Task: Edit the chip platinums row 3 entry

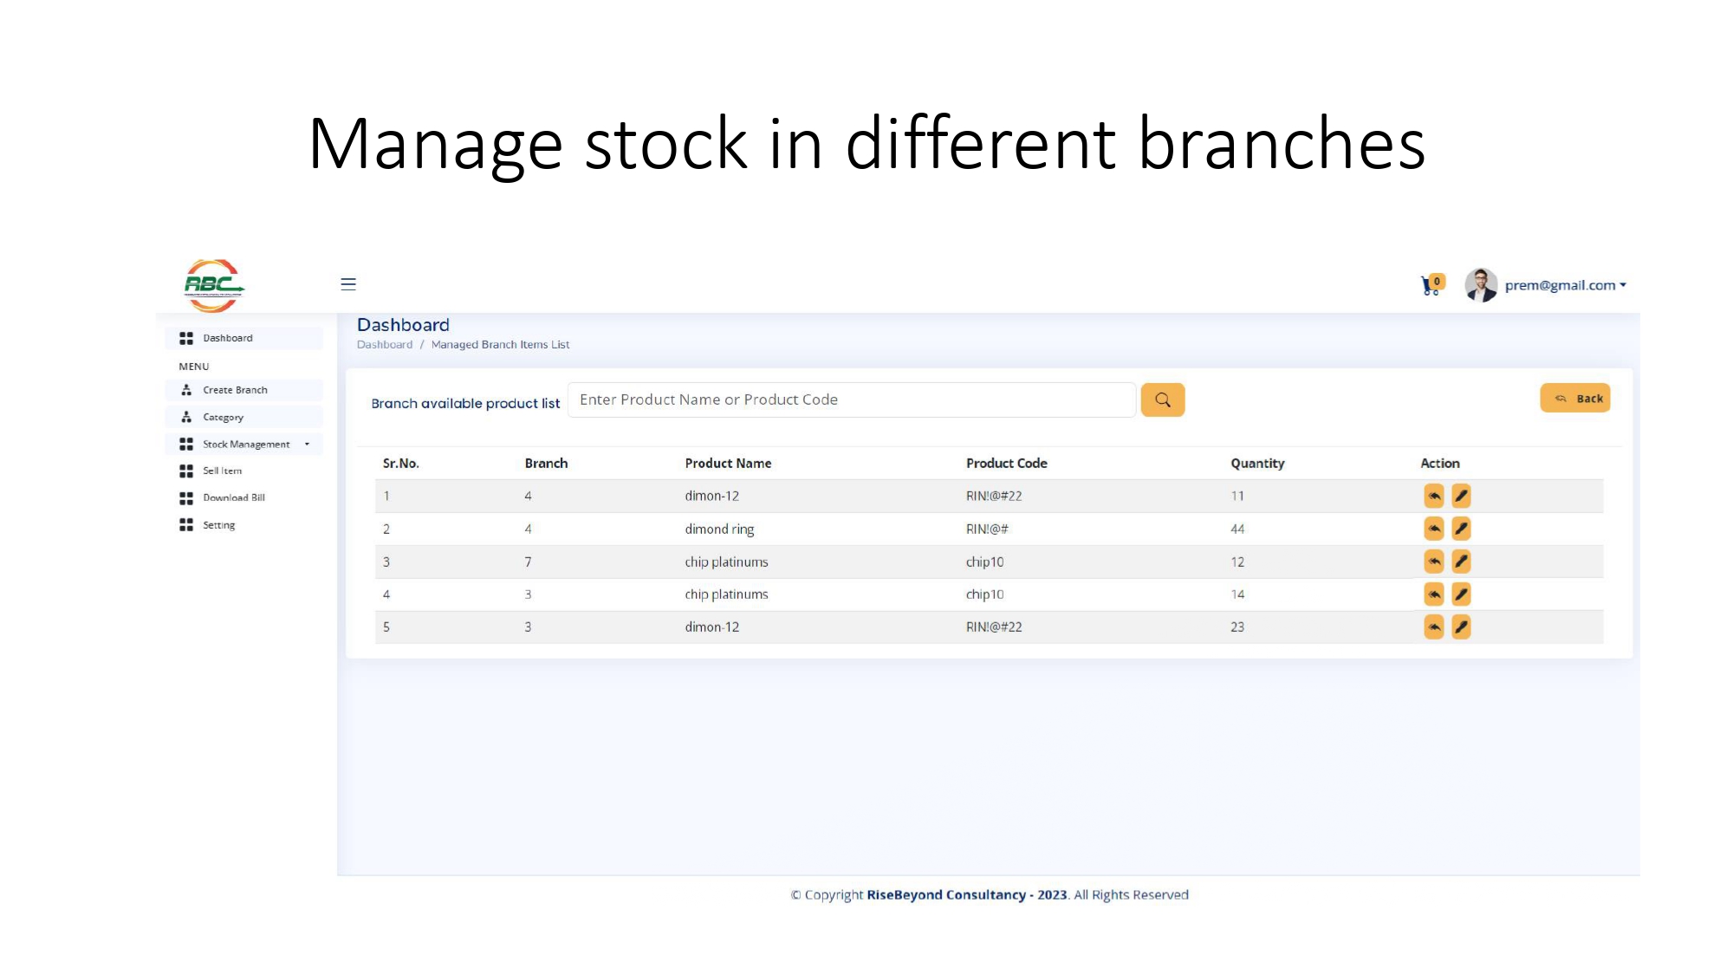Action: 1461,562
